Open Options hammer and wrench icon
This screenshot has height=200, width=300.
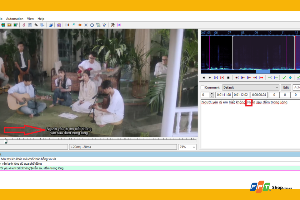coord(113,25)
